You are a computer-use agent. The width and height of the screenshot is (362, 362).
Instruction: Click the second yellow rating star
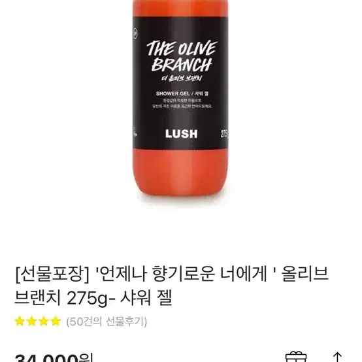[x=31, y=321]
